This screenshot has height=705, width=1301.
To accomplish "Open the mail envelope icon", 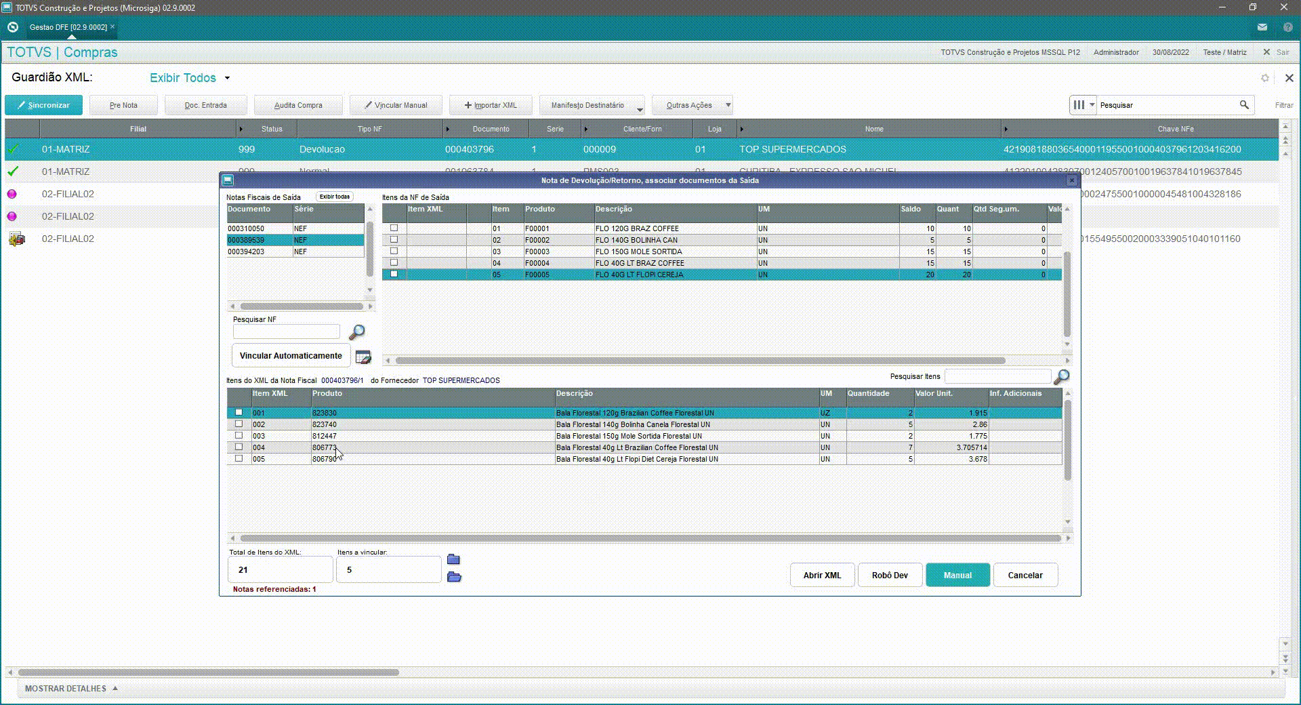I will (x=1262, y=27).
